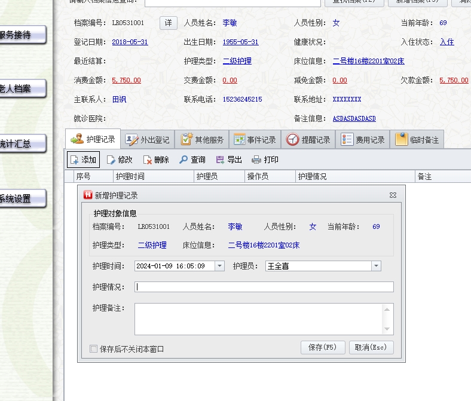Close the 新增护理记录 dialog window
The height and width of the screenshot is (401, 471).
click(x=393, y=195)
